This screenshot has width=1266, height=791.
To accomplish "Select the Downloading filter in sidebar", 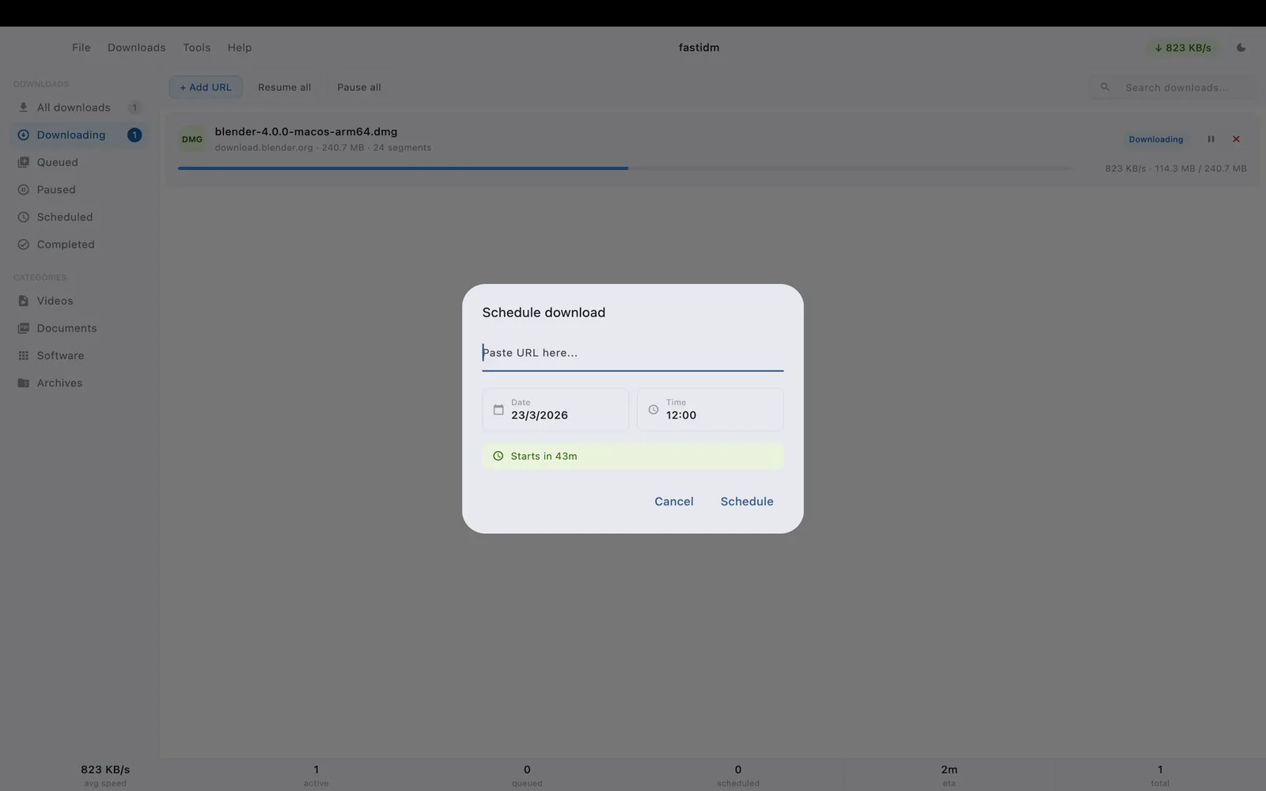I will (x=78, y=135).
